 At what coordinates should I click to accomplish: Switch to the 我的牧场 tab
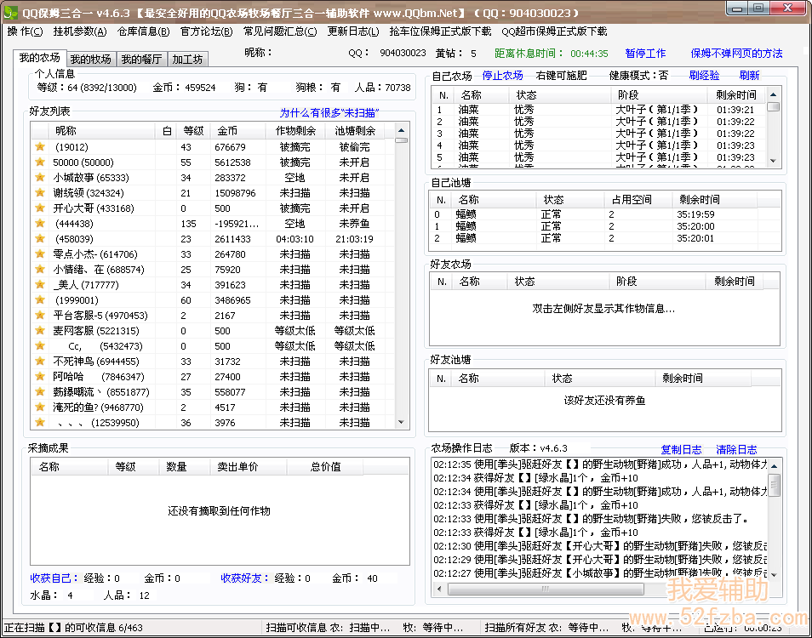click(x=90, y=60)
